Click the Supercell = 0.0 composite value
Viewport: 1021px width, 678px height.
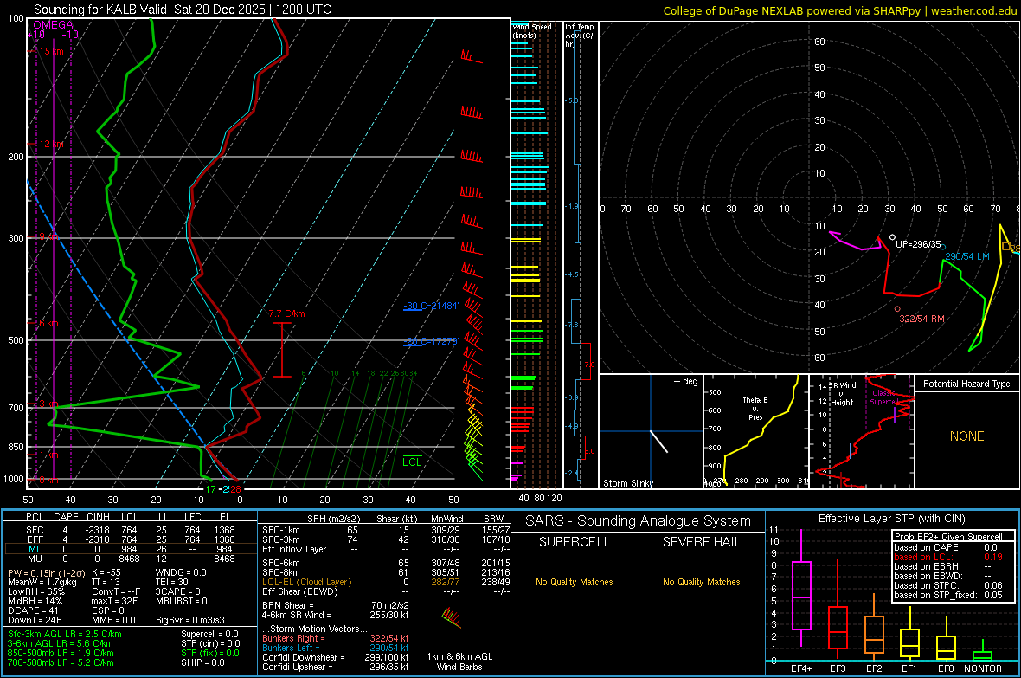(x=209, y=634)
